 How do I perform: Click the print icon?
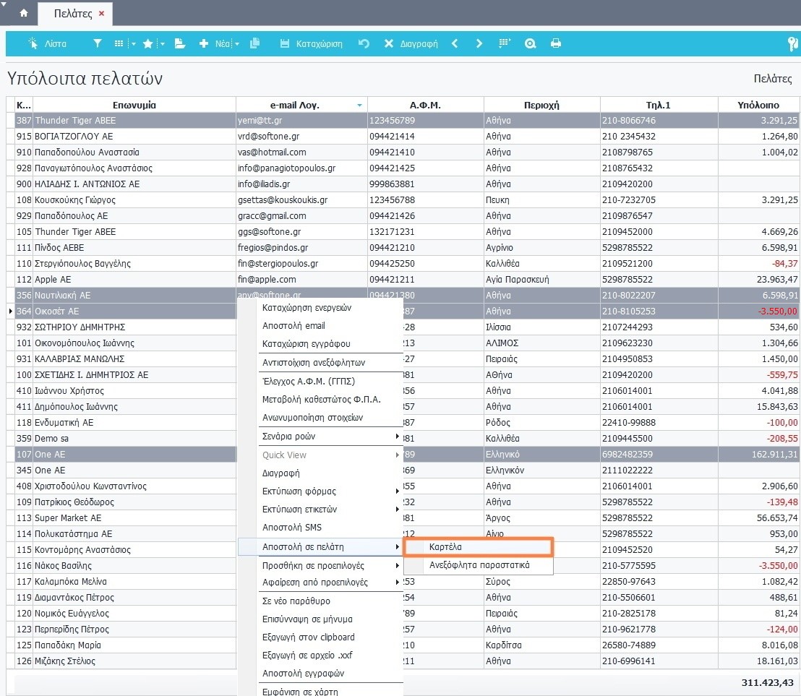point(556,43)
